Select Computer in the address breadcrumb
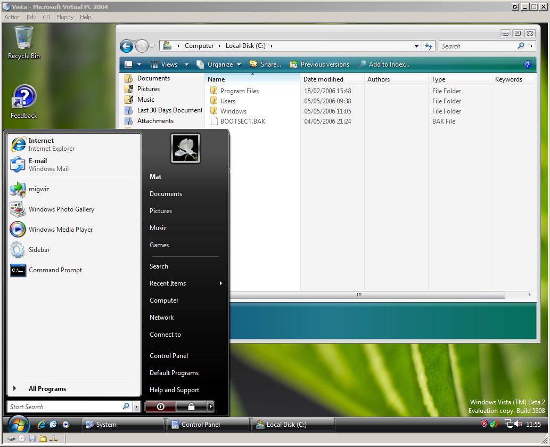 [199, 46]
